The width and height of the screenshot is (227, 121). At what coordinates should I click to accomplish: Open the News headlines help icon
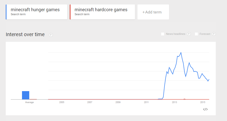(x=189, y=34)
